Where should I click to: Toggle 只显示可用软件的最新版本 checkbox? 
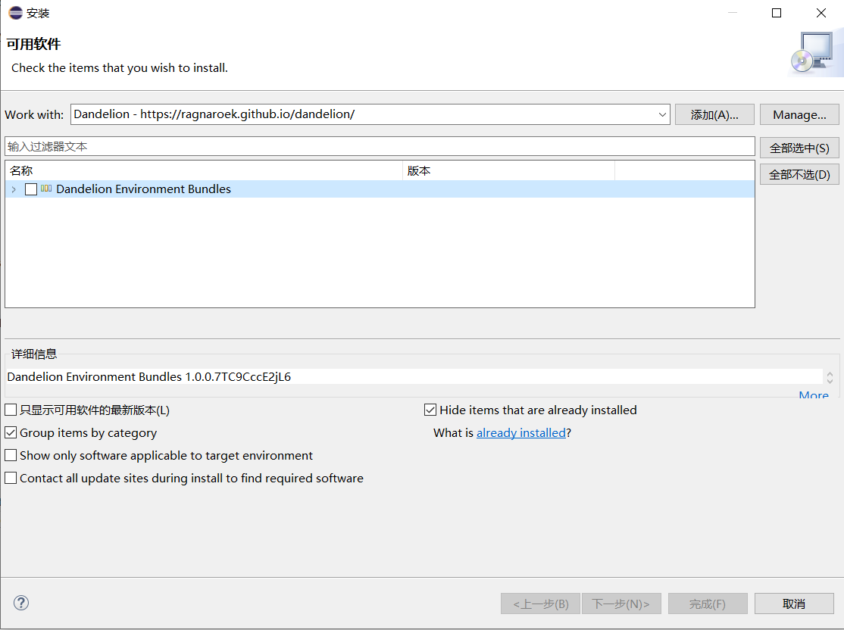11,410
